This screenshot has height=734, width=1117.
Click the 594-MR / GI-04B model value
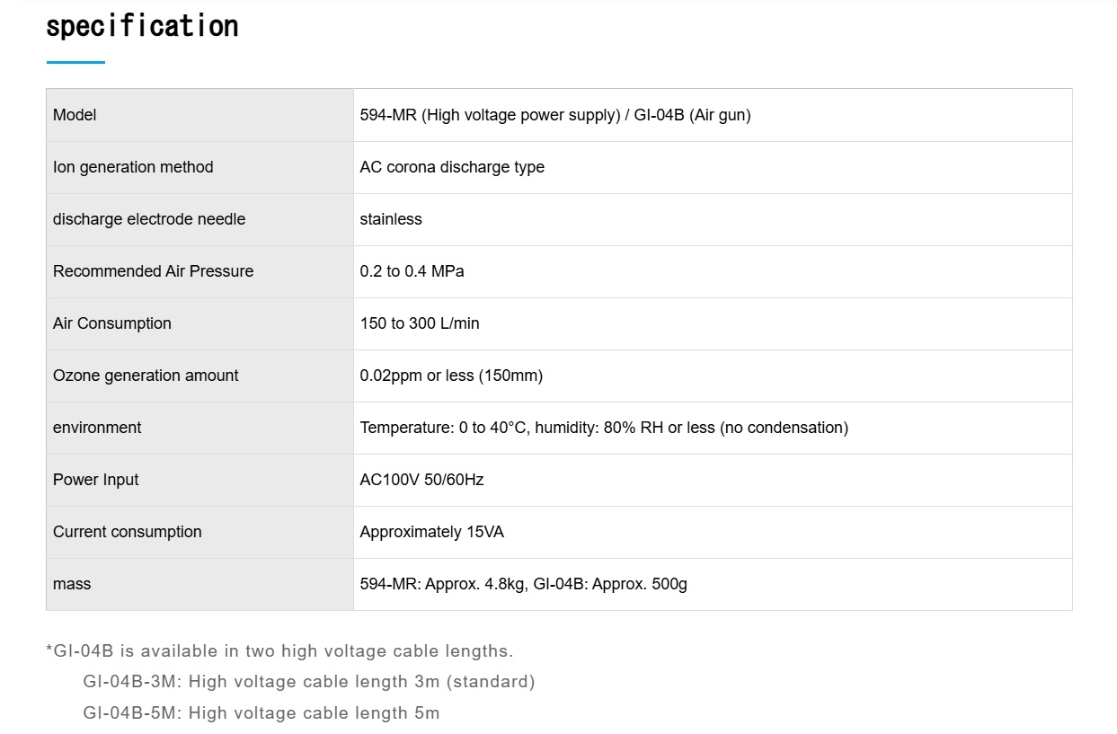point(555,115)
